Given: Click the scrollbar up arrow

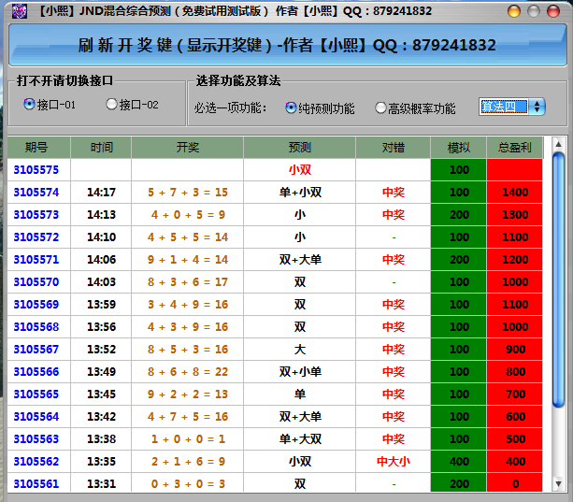Looking at the screenshot, I should coord(559,145).
